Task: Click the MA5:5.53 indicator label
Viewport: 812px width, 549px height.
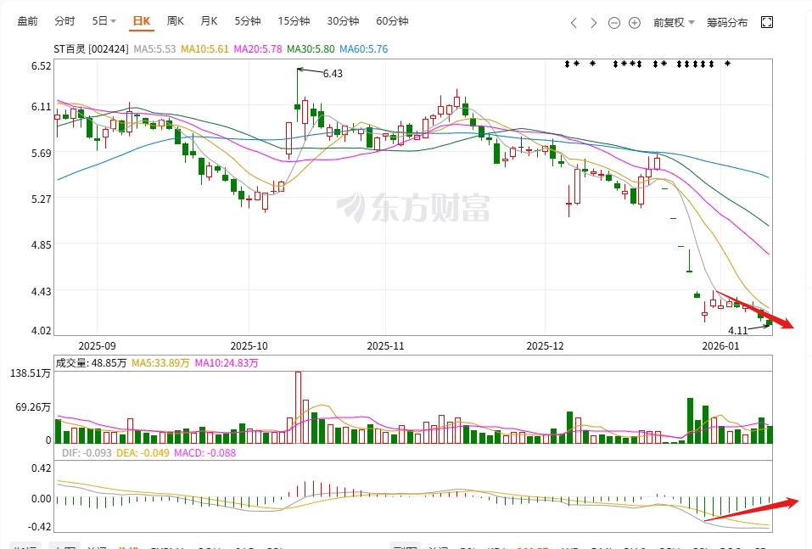Action: coord(154,49)
